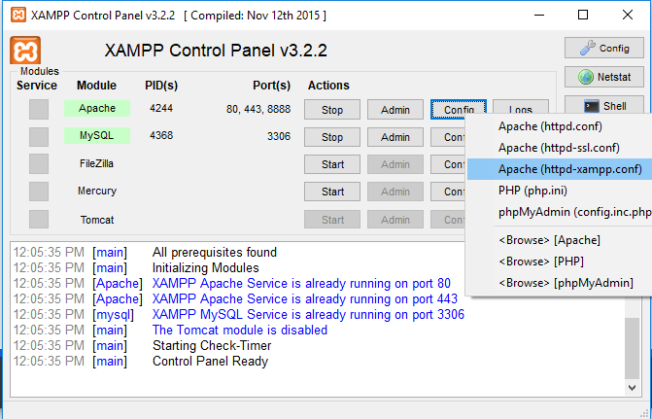This screenshot has height=419, width=652.
Task: Click log line about MySQL port 3306
Action: pos(308,314)
